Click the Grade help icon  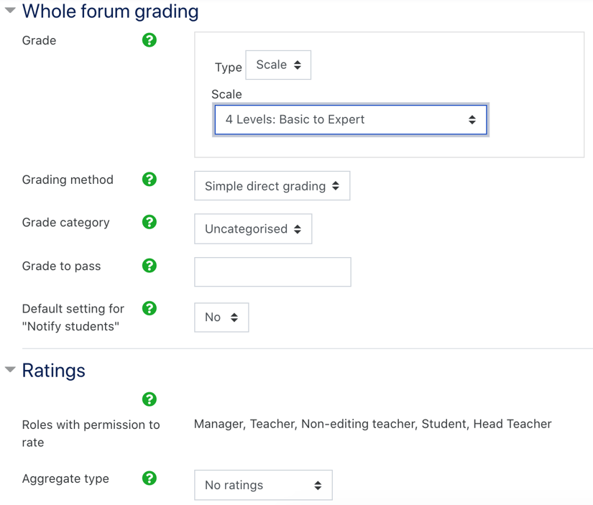point(149,40)
